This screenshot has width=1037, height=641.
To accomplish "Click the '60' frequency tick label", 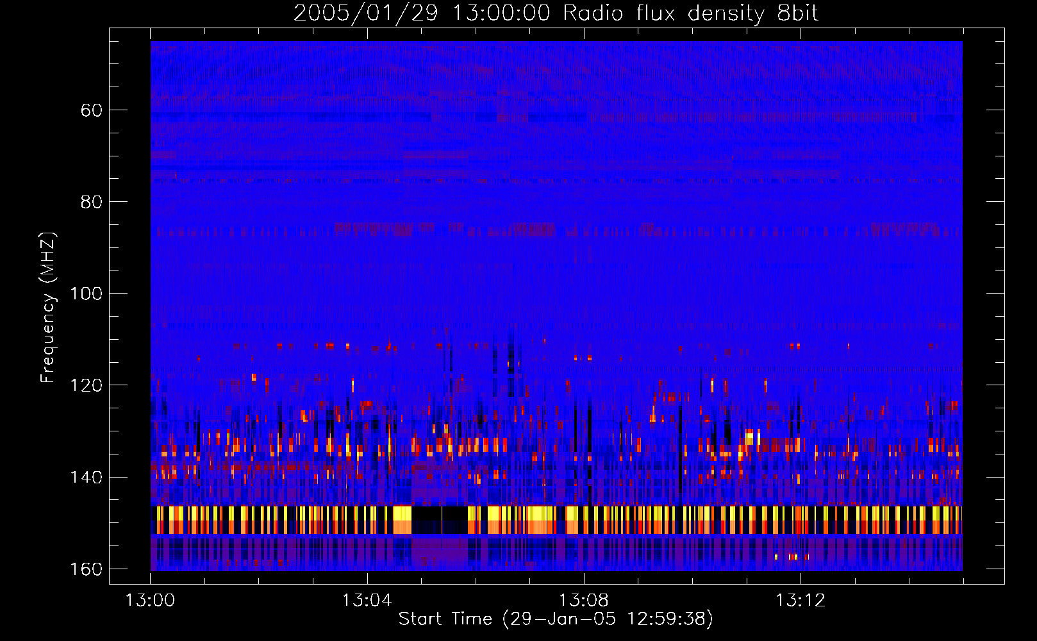I will point(92,110).
